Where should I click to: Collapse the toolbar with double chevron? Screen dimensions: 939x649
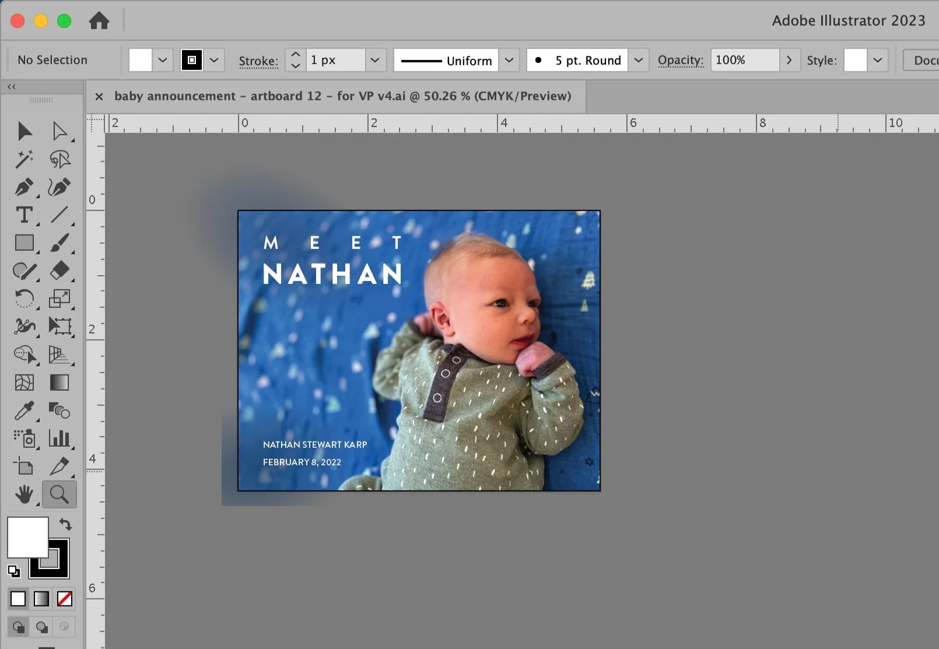[12, 87]
